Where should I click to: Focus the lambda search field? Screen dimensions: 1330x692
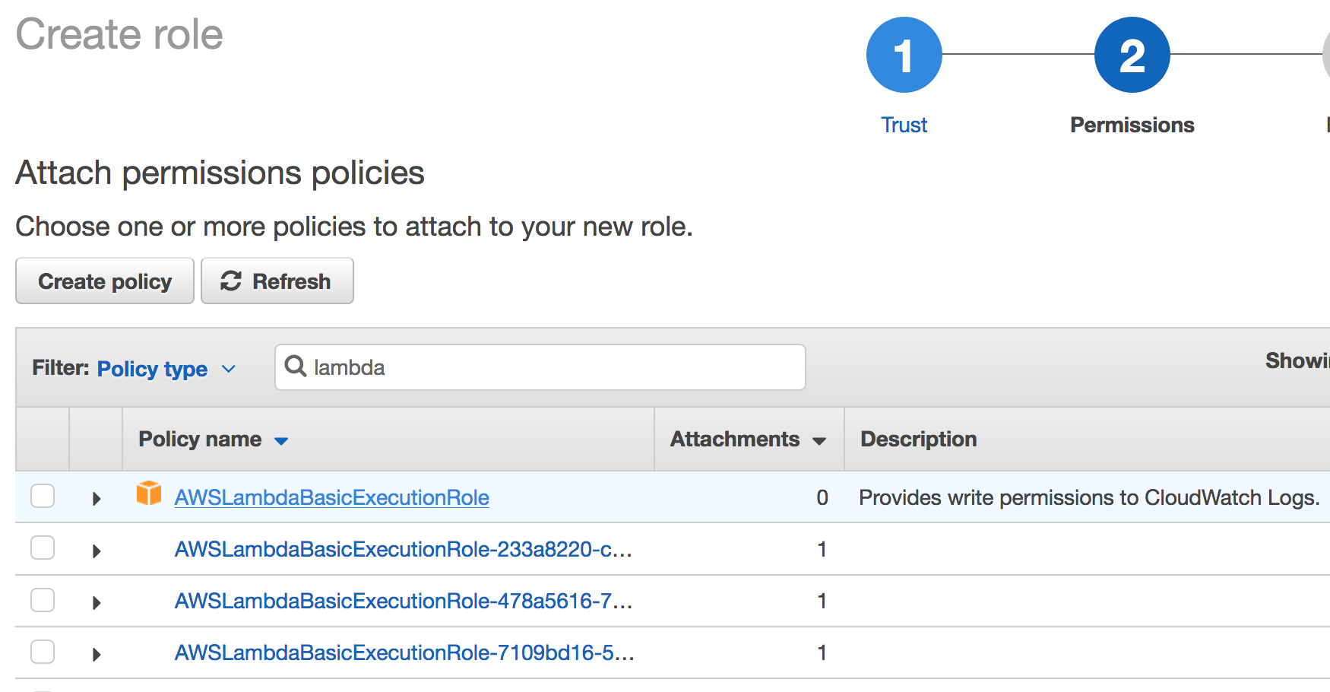point(540,367)
